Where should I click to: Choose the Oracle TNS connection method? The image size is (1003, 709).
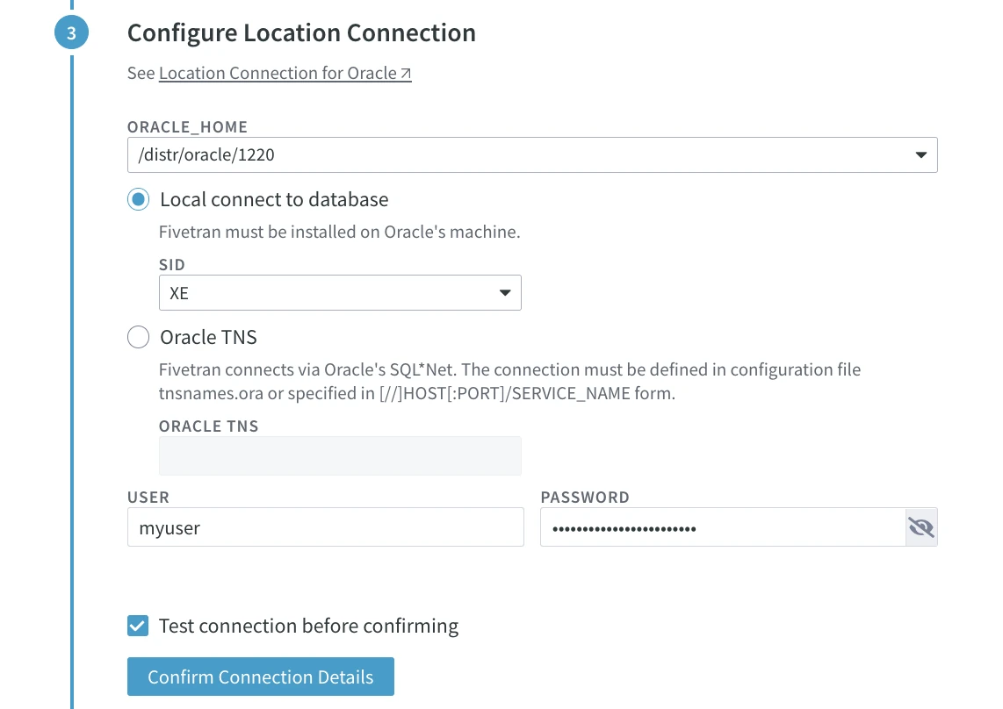click(x=138, y=337)
